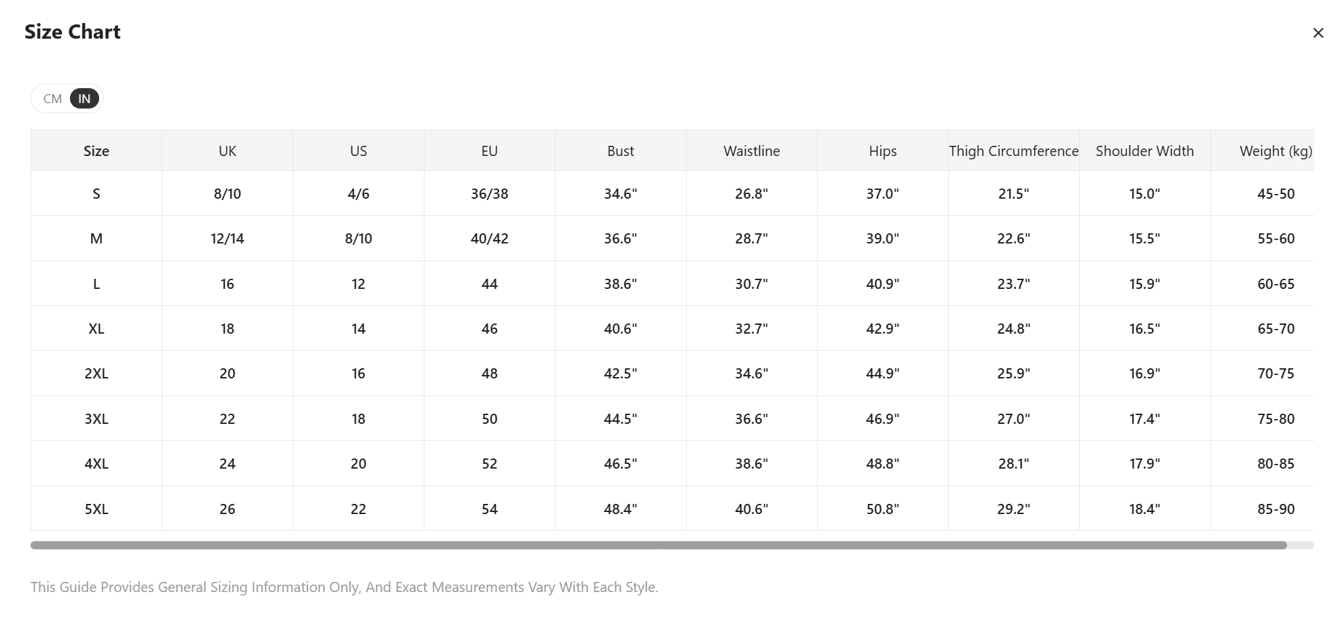Image resolution: width=1338 pixels, height=628 pixels.
Task: Click the Size Chart title heading
Action: click(x=73, y=32)
